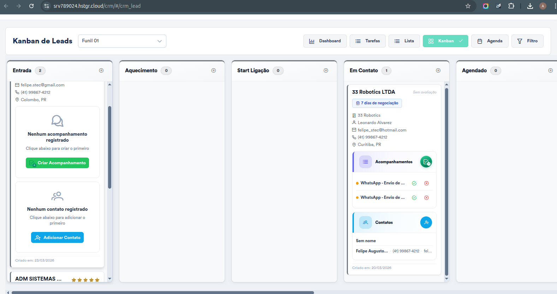Viewport: 557px width, 294px height.
Task: Click the Contatos section people icon
Action: pyautogui.click(x=366, y=222)
